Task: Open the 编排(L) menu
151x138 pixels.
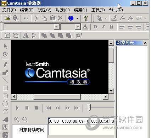Action: pyautogui.click(x=80, y=10)
